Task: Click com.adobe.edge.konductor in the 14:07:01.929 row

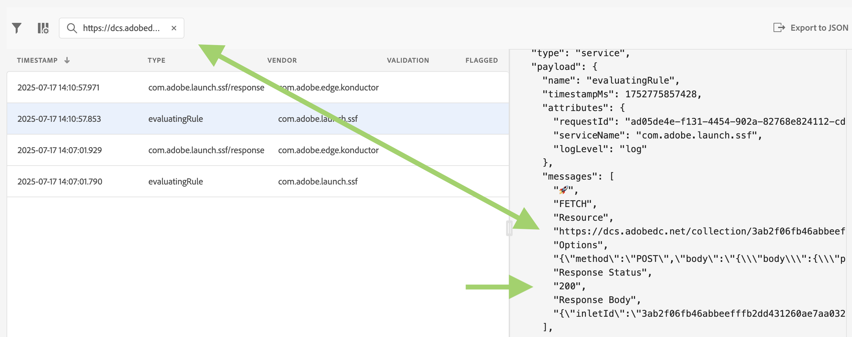Action: point(328,150)
